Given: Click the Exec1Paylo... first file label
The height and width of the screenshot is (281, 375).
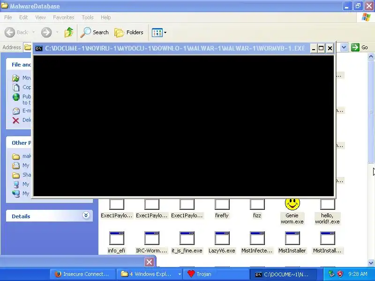Looking at the screenshot, I should coord(116,215).
